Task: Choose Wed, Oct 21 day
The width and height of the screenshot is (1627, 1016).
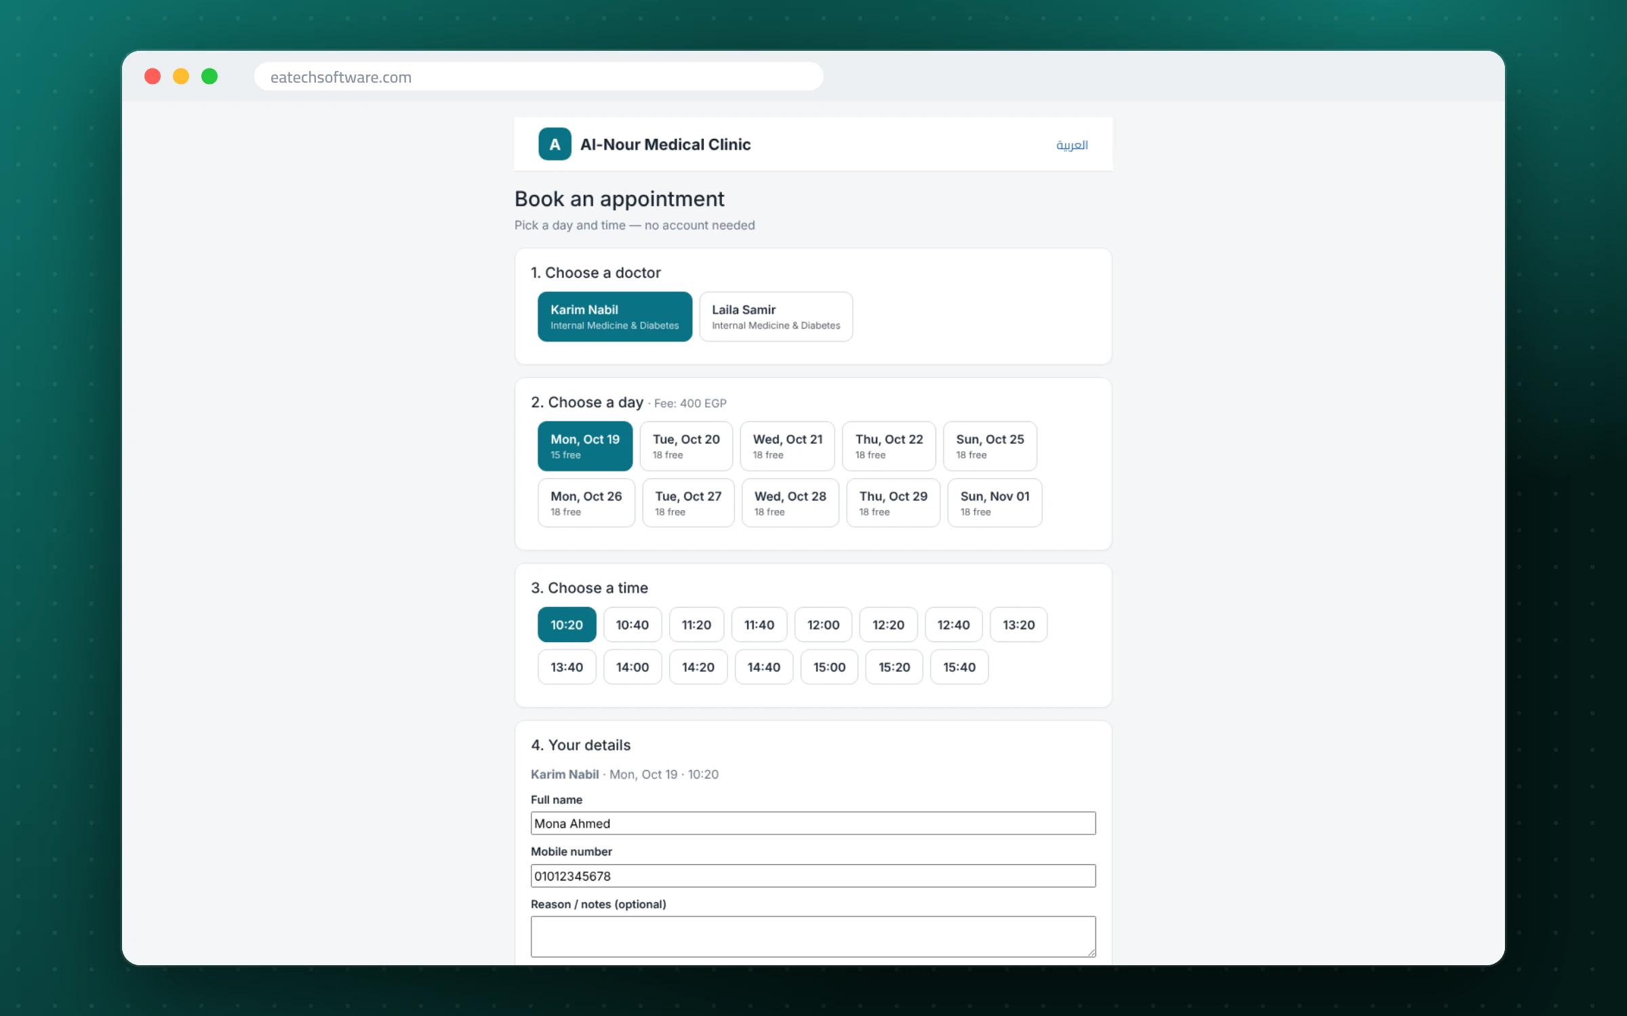Action: tap(787, 446)
